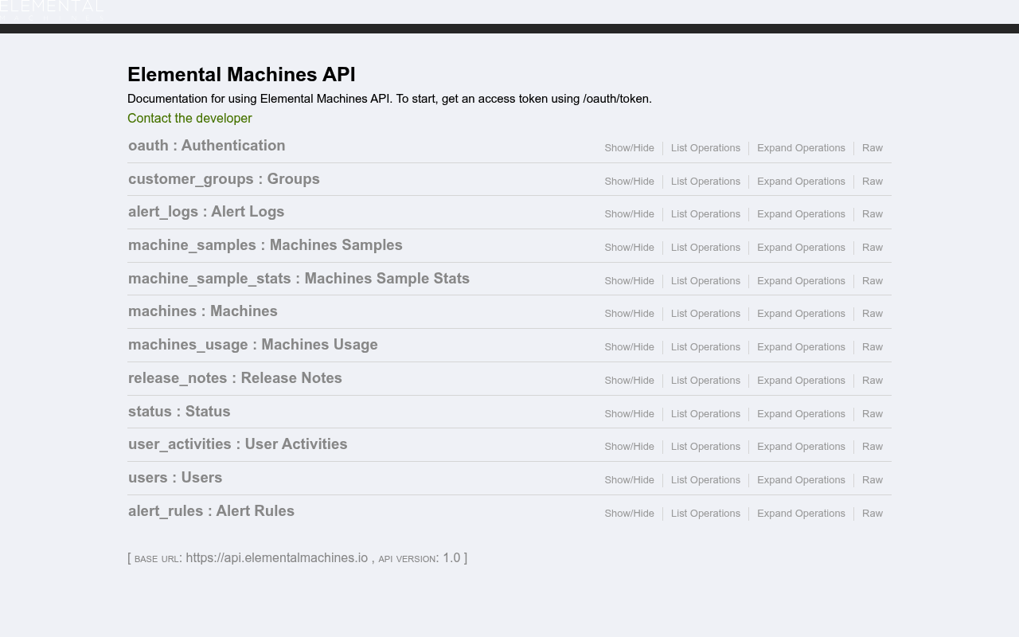Open Raw for machine_samples
Screen dimensions: 1019x637
tap(873, 248)
